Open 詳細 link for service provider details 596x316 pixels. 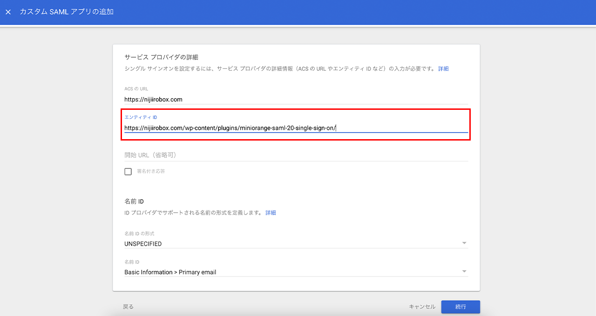coord(443,69)
